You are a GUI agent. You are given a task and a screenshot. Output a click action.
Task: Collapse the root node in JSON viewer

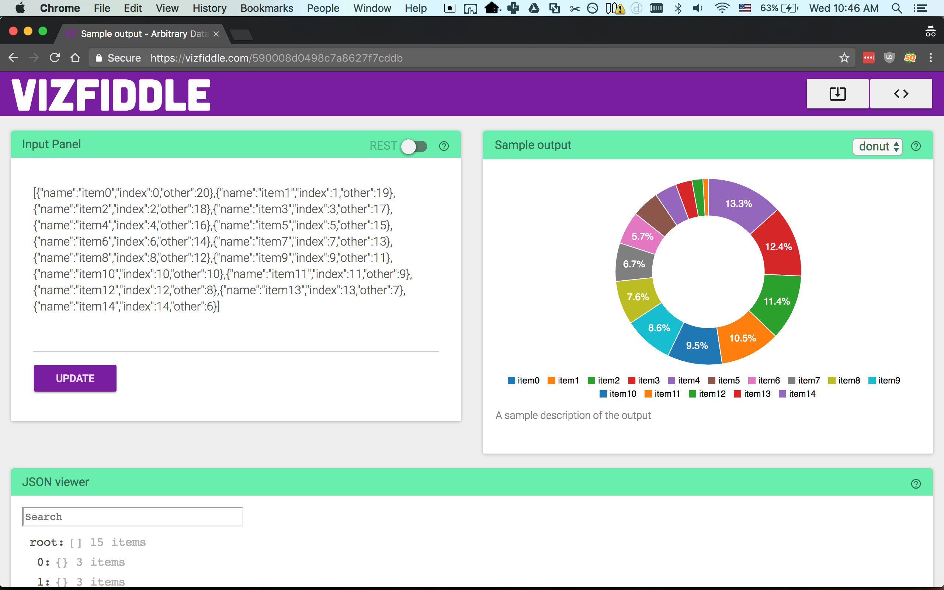coord(46,542)
